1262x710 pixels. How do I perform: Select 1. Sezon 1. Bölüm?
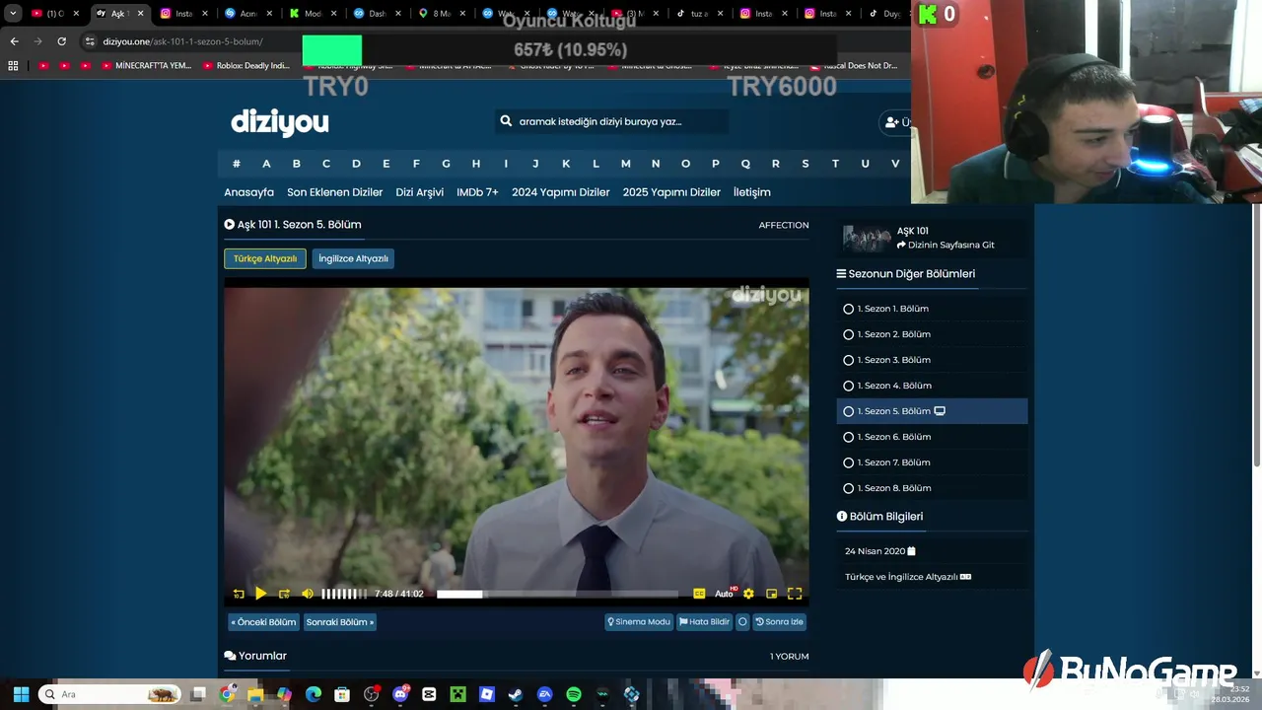[932, 309]
